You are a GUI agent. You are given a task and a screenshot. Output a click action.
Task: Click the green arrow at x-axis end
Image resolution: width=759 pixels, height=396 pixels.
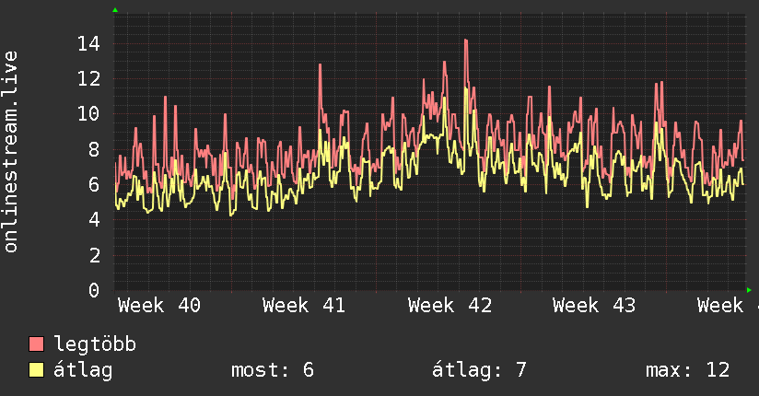click(x=749, y=290)
